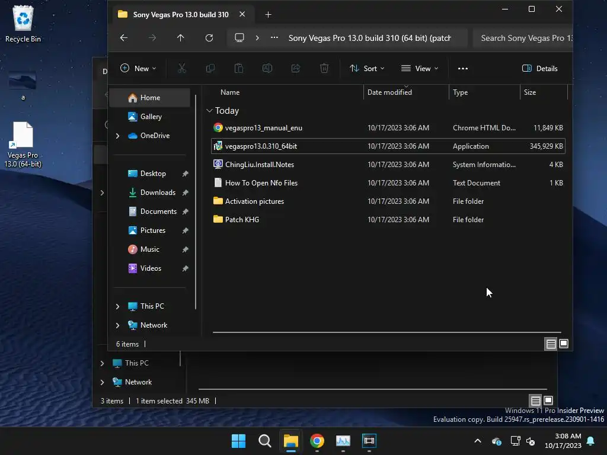The image size is (607, 455).
Task: Expand Network in the back Explorer window
Action: (102, 382)
